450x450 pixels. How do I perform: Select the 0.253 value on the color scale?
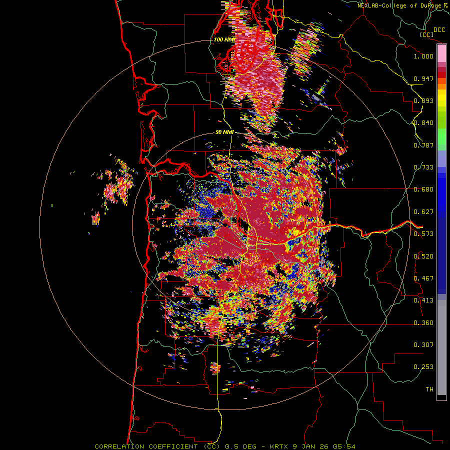coord(423,367)
